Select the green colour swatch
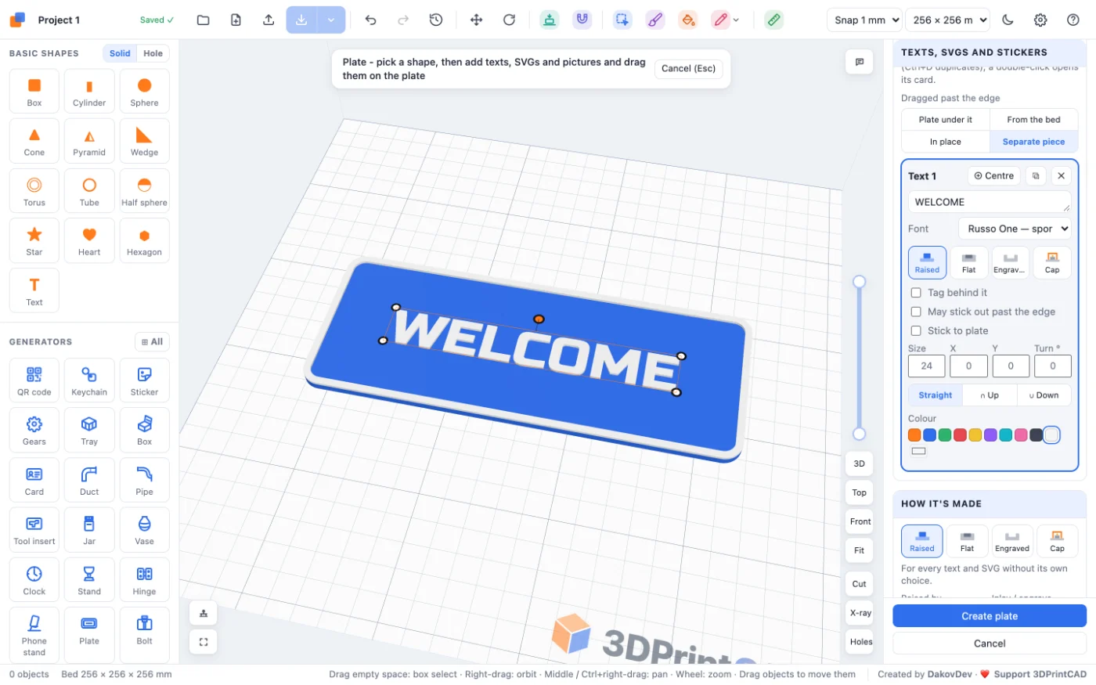This screenshot has height=685, width=1096. click(x=945, y=435)
